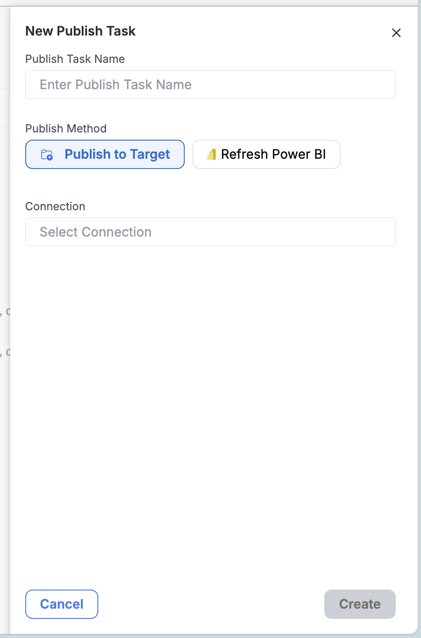
Task: Dismiss the panel with the X icon
Action: coord(396,33)
